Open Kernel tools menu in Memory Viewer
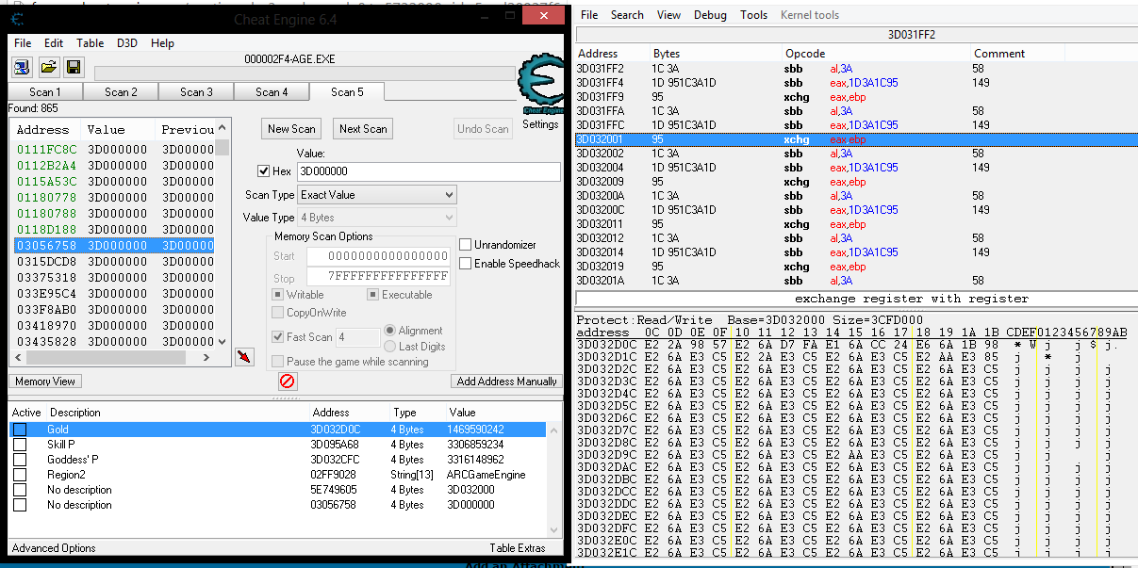This screenshot has height=568, width=1138. (809, 15)
